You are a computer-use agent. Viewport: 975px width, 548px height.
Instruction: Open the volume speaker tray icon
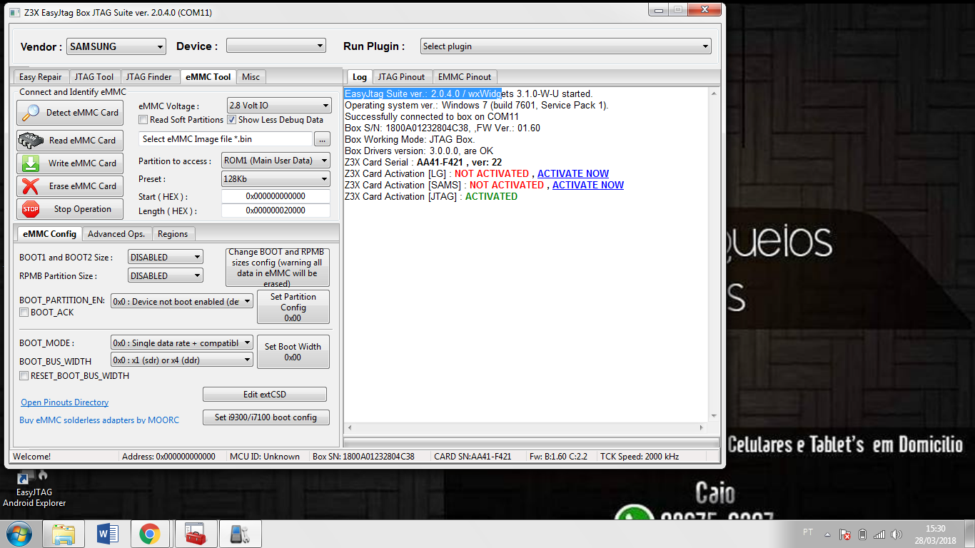896,534
